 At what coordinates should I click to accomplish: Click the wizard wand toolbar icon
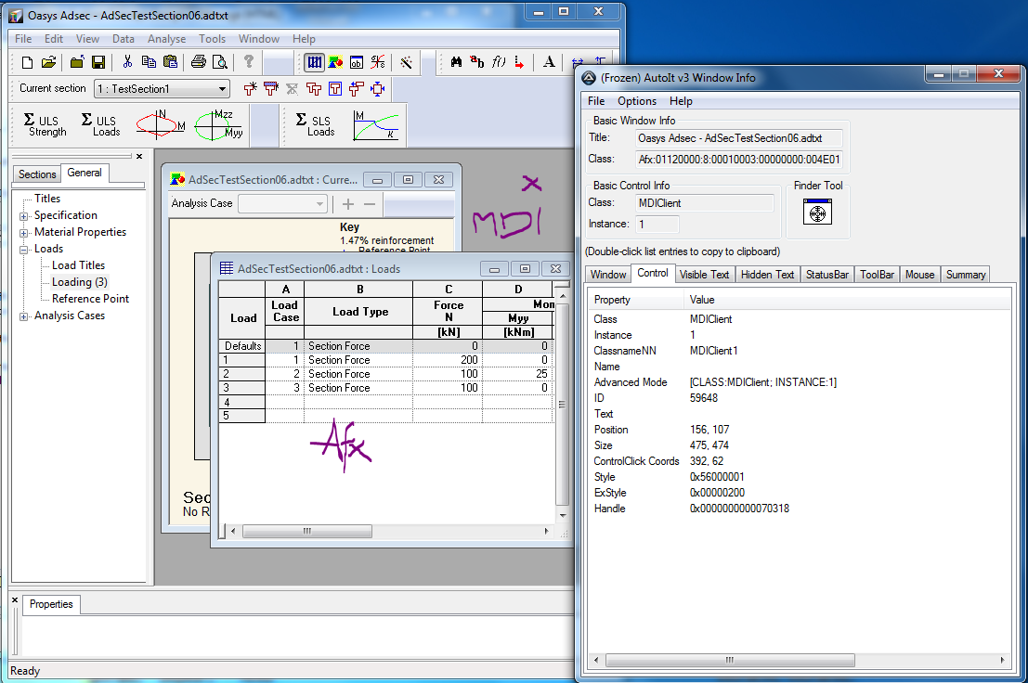click(x=407, y=62)
